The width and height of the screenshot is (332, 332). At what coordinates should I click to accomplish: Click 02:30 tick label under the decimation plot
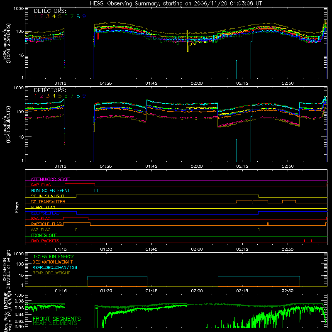(288, 291)
